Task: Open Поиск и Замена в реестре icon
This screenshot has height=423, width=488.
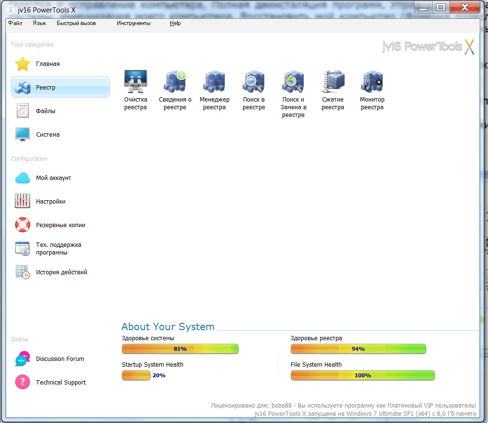Action: tap(293, 81)
